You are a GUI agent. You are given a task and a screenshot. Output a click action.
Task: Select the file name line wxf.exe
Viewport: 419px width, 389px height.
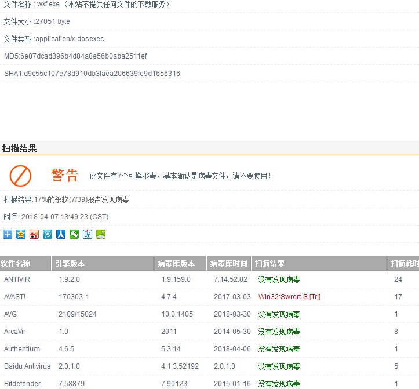pyautogui.click(x=87, y=4)
